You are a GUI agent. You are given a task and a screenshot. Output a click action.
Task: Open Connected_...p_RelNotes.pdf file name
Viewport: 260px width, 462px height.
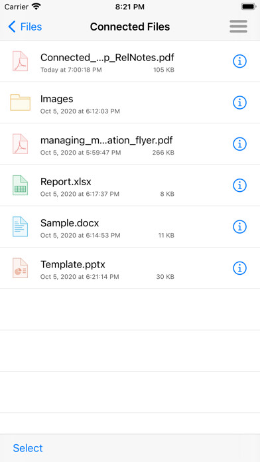(x=107, y=58)
